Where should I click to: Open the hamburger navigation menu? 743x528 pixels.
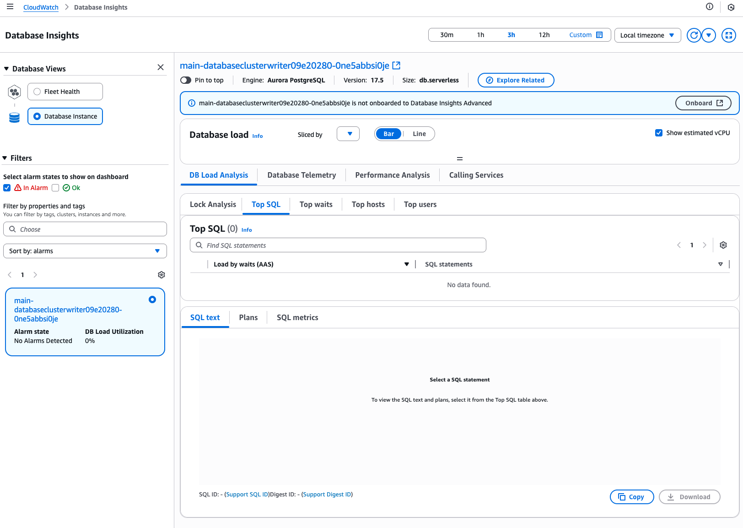10,7
